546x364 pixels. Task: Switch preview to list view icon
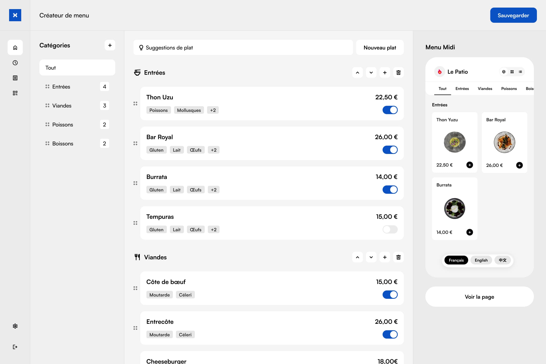tap(520, 72)
